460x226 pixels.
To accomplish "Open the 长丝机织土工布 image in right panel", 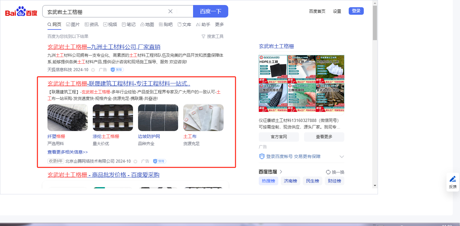I will pos(330,69).
